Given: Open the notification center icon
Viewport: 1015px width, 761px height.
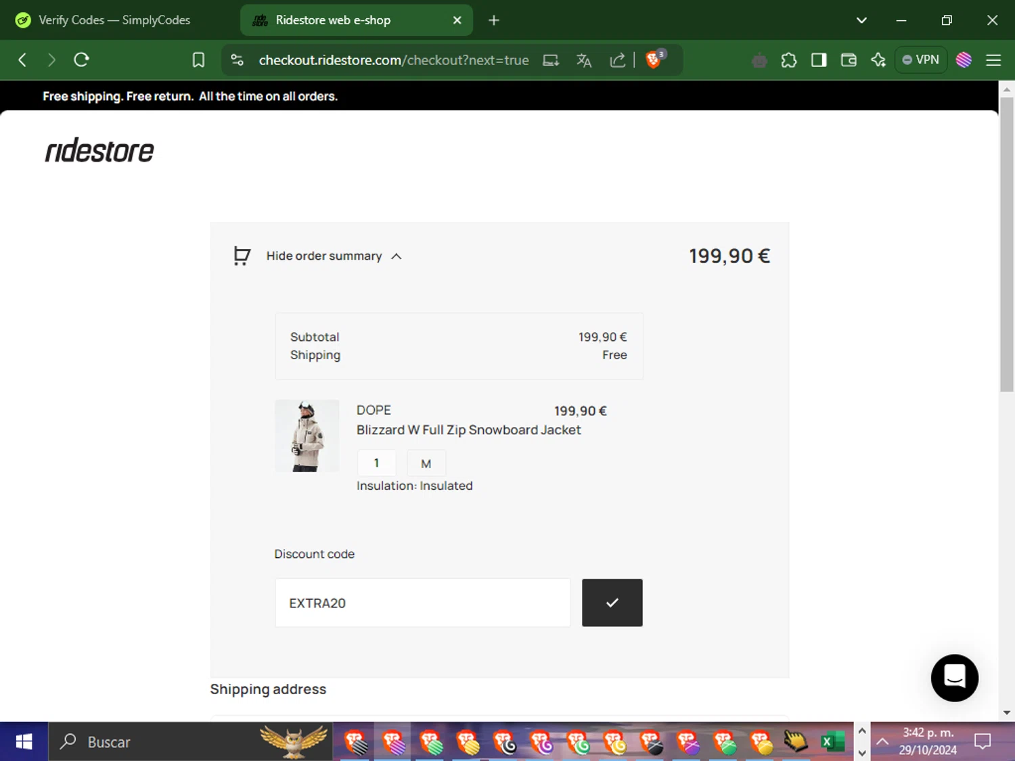Looking at the screenshot, I should [983, 742].
